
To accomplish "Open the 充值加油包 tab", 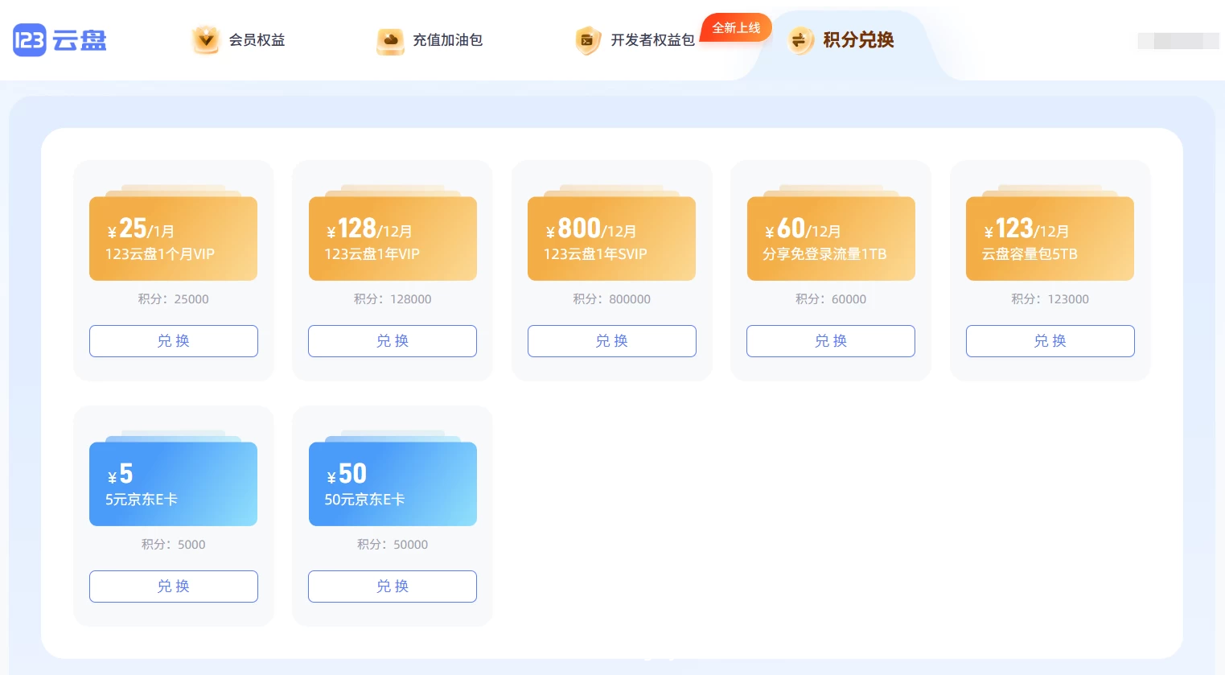I will click(430, 40).
